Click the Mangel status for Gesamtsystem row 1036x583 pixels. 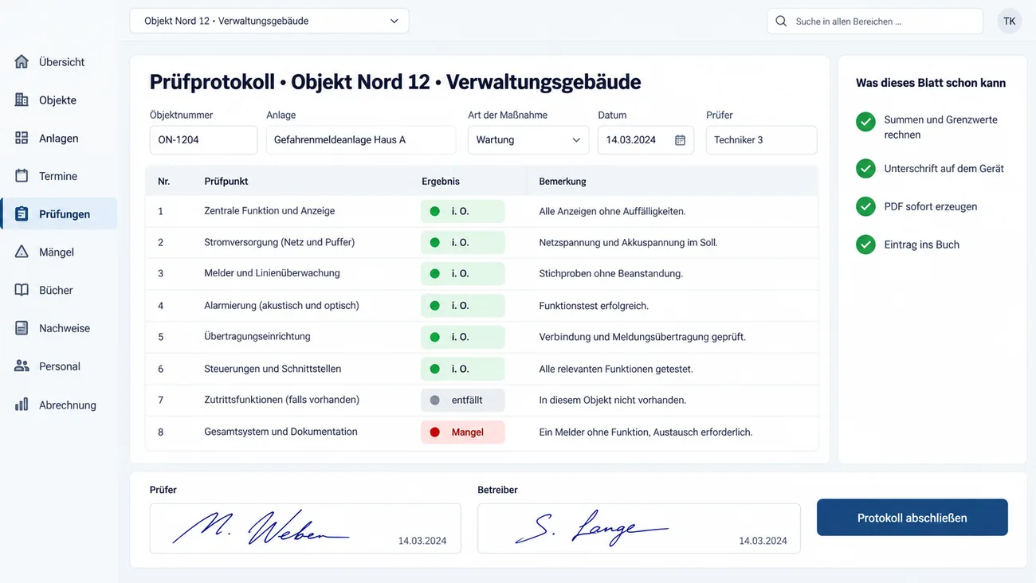pyautogui.click(x=462, y=432)
